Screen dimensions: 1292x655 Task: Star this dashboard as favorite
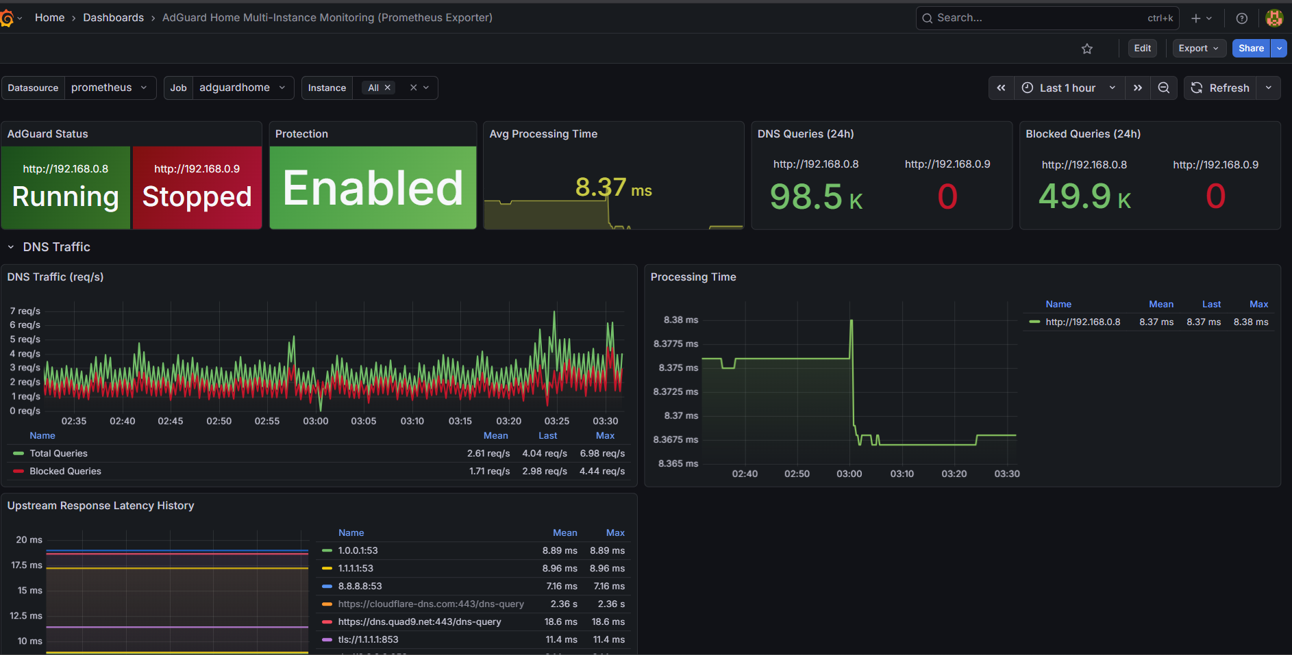tap(1087, 49)
